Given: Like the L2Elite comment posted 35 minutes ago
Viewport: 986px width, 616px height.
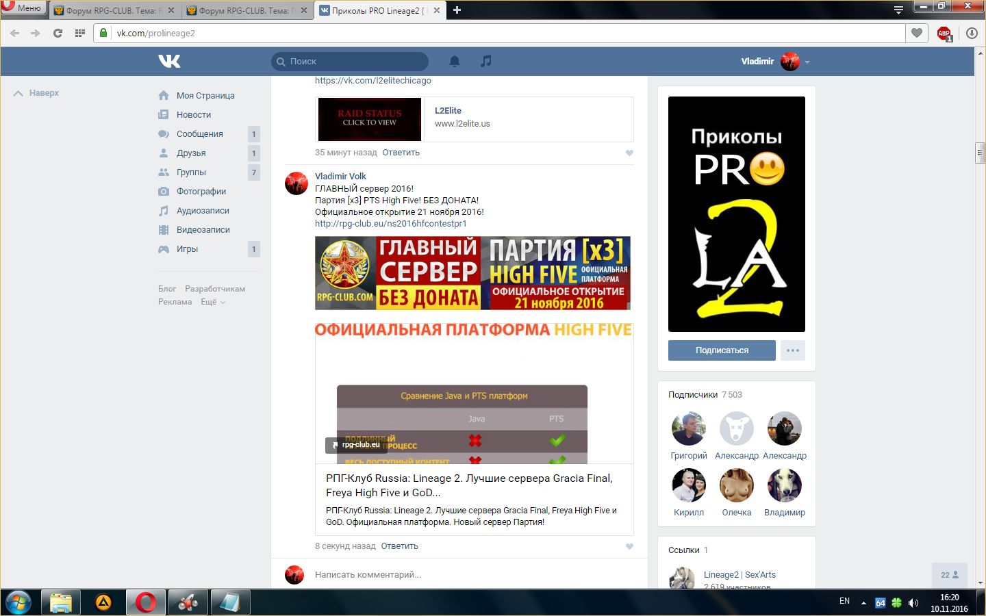Looking at the screenshot, I should click(x=629, y=153).
